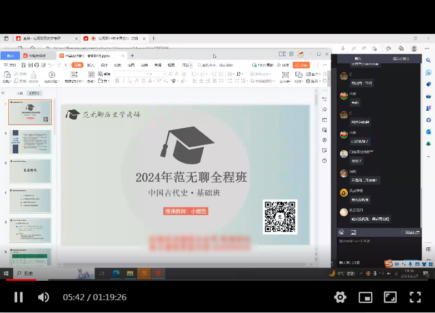Switch to the 大纲 outline tab
435x313 pixels.
[x=19, y=93]
